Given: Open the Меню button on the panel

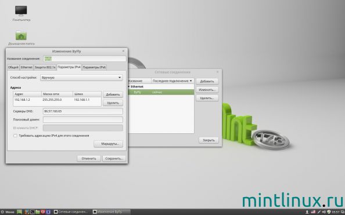Looking at the screenshot, I should pyautogui.click(x=8, y=212).
